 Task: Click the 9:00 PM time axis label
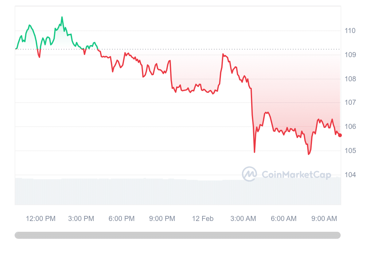[162, 218]
